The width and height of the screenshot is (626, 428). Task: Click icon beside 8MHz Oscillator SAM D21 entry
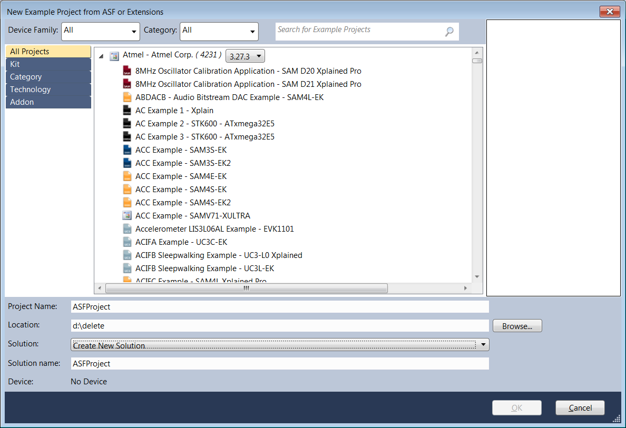click(x=127, y=84)
